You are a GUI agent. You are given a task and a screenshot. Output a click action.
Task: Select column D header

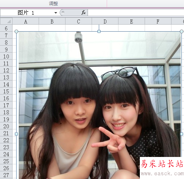[x=105, y=21]
